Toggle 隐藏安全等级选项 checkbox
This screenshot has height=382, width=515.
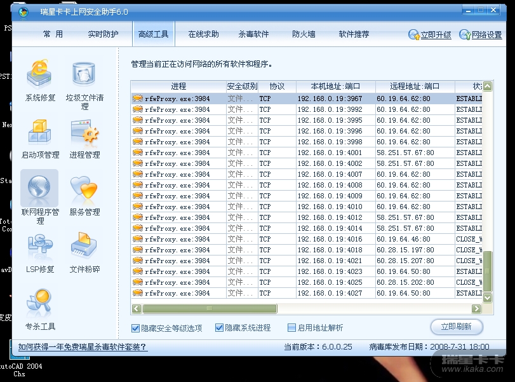135,328
